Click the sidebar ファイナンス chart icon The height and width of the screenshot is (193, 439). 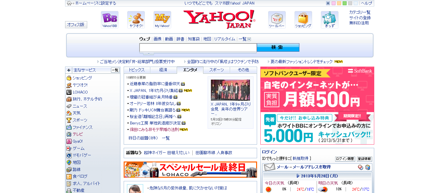pyautogui.click(x=69, y=127)
